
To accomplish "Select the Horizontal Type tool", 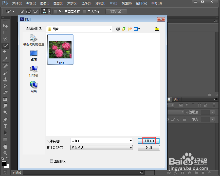I will click(5, 126).
